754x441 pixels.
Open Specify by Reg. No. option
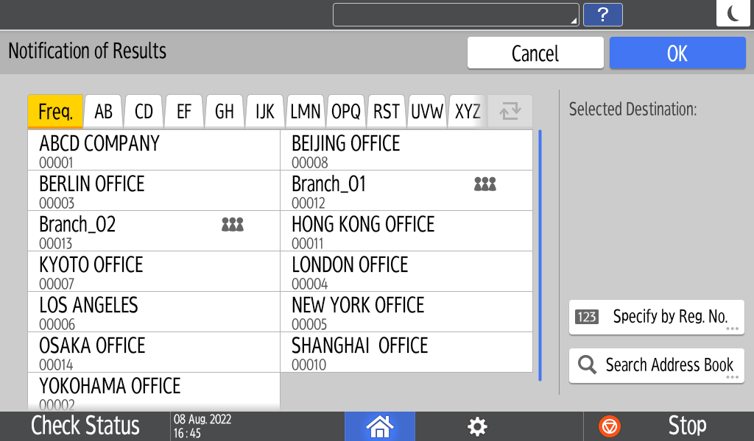coord(656,317)
